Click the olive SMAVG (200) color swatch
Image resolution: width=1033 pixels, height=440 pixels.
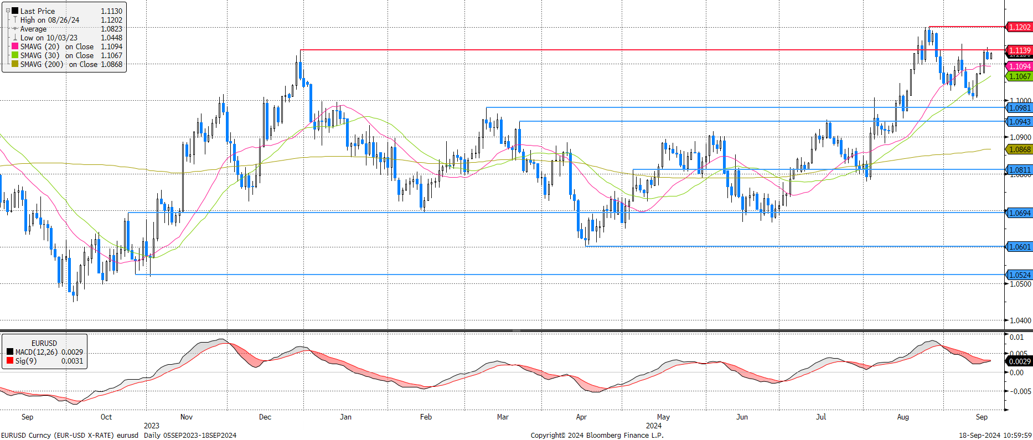15,64
